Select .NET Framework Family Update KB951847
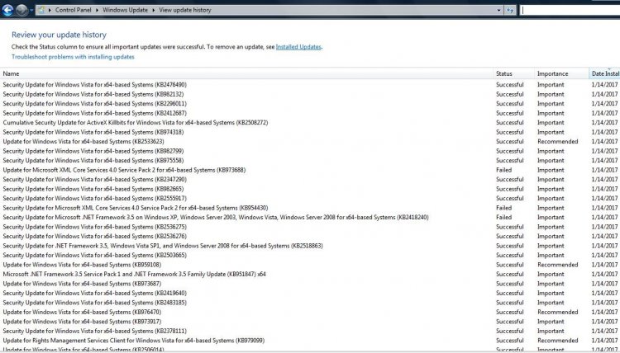Image resolution: width=620 pixels, height=353 pixels. click(x=310, y=274)
